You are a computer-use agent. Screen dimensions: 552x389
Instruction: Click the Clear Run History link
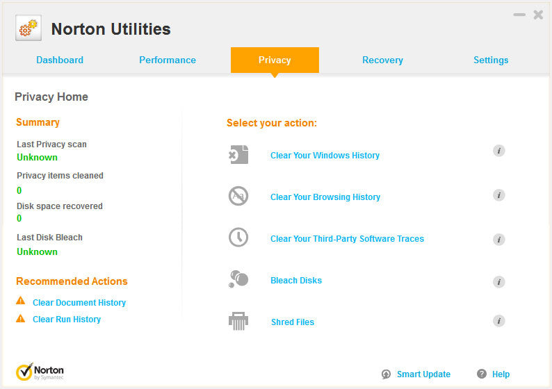click(x=67, y=320)
